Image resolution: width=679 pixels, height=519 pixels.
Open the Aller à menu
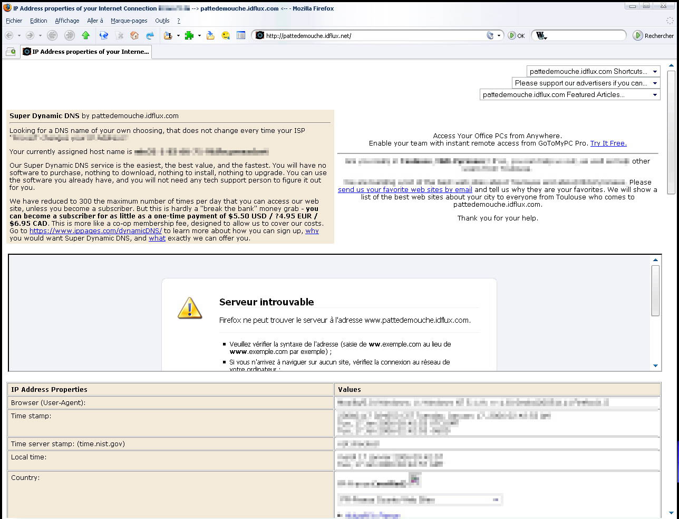pos(95,21)
